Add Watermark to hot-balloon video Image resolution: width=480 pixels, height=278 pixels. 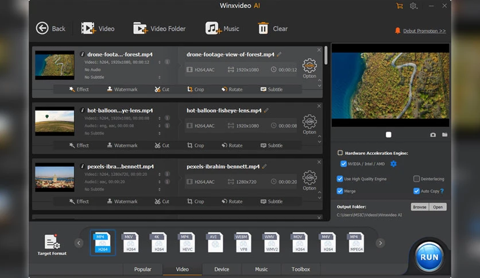(122, 145)
